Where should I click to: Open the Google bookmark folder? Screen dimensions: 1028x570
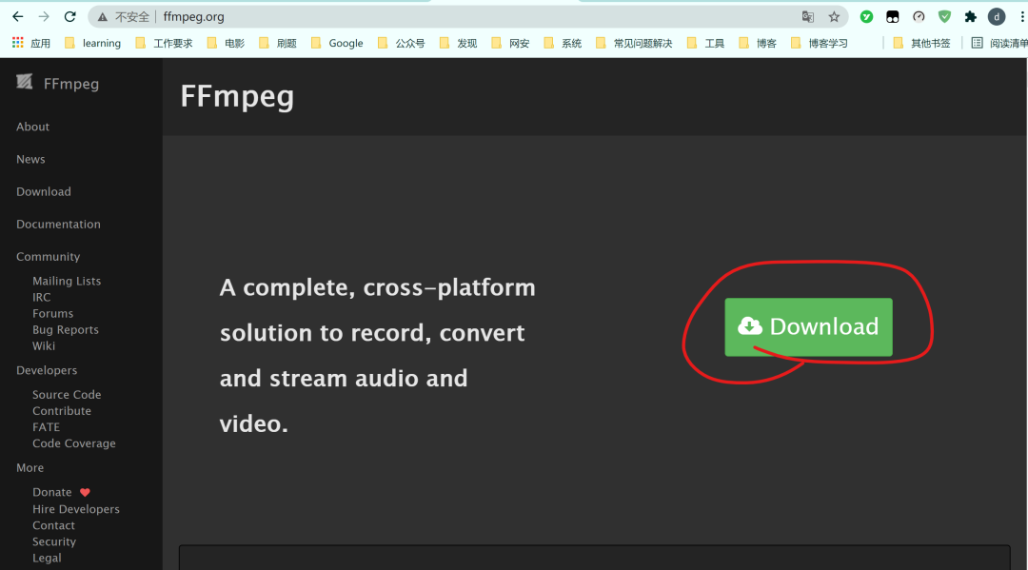coord(337,43)
